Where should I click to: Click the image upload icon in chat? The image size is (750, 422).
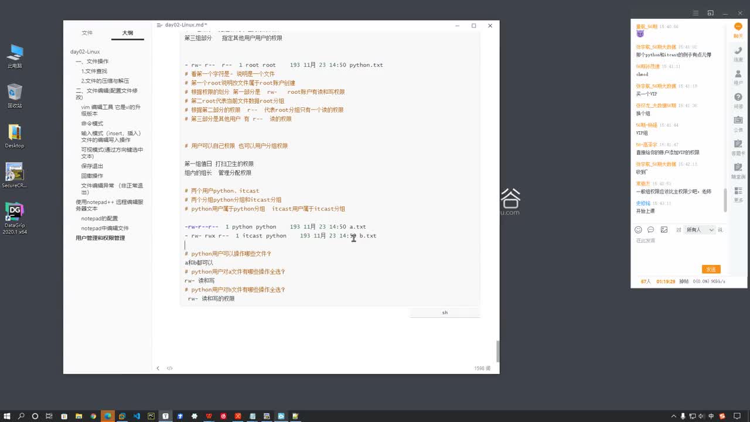click(x=664, y=230)
